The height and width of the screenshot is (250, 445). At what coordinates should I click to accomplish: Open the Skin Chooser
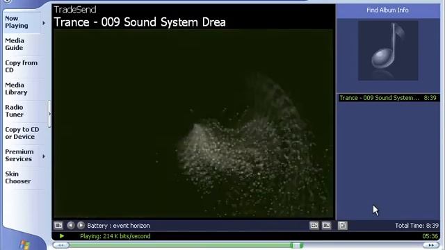[18, 178]
